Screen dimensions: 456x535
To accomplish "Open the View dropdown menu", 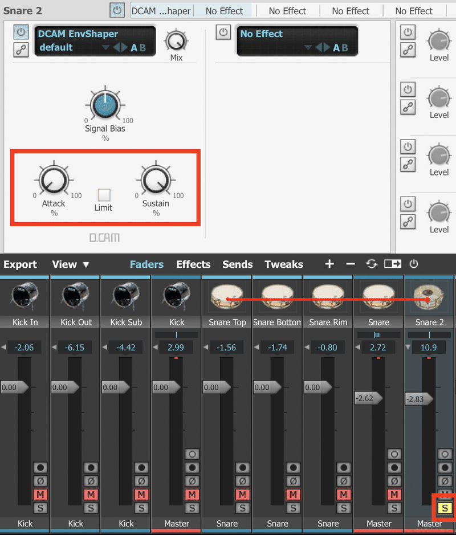I will click(71, 264).
